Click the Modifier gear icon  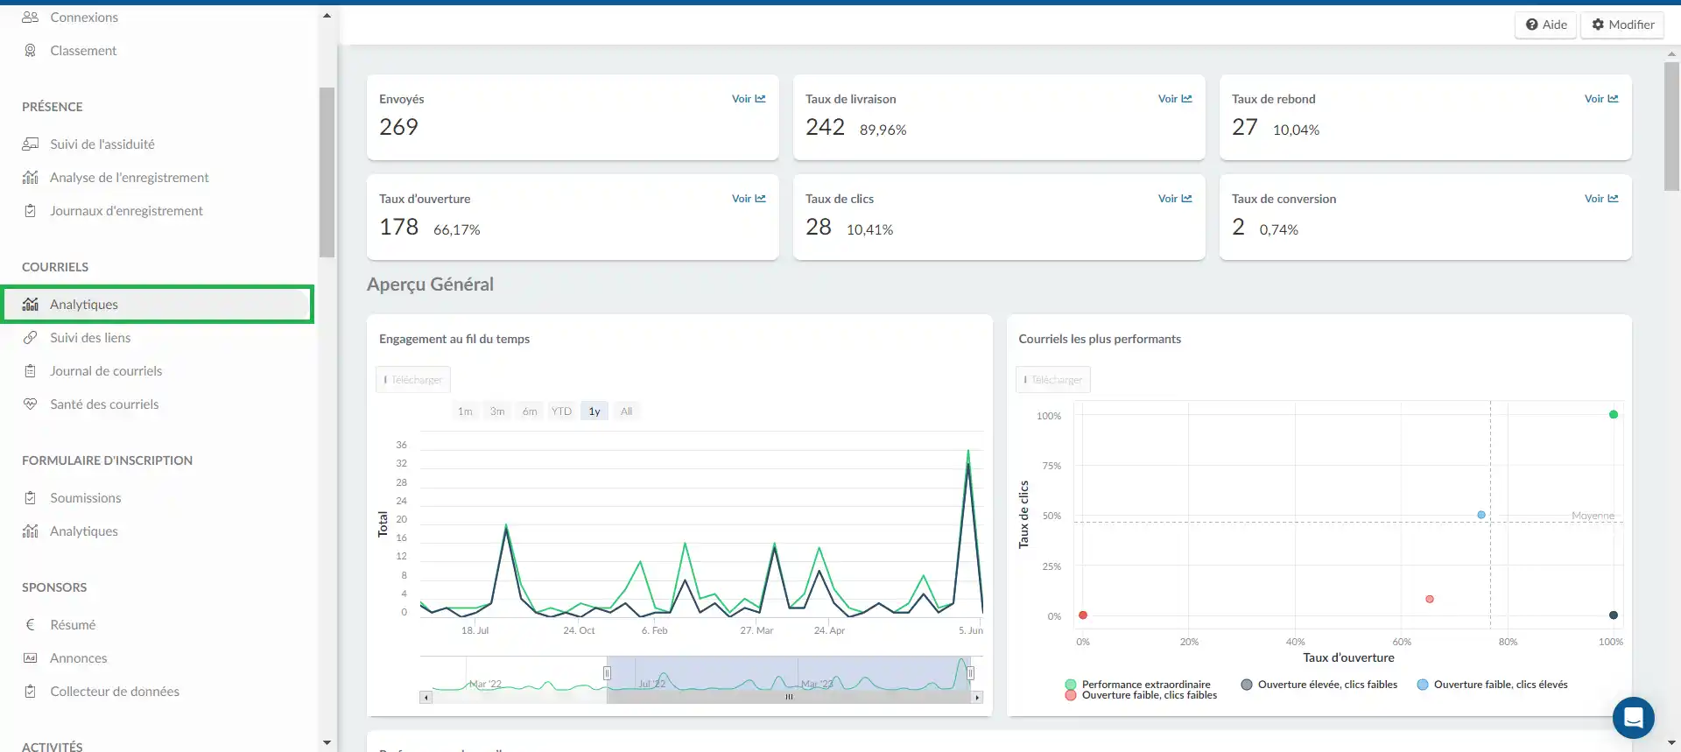tap(1598, 25)
